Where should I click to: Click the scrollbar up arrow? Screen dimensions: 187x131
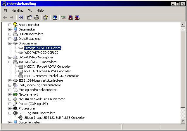(x=183, y=25)
